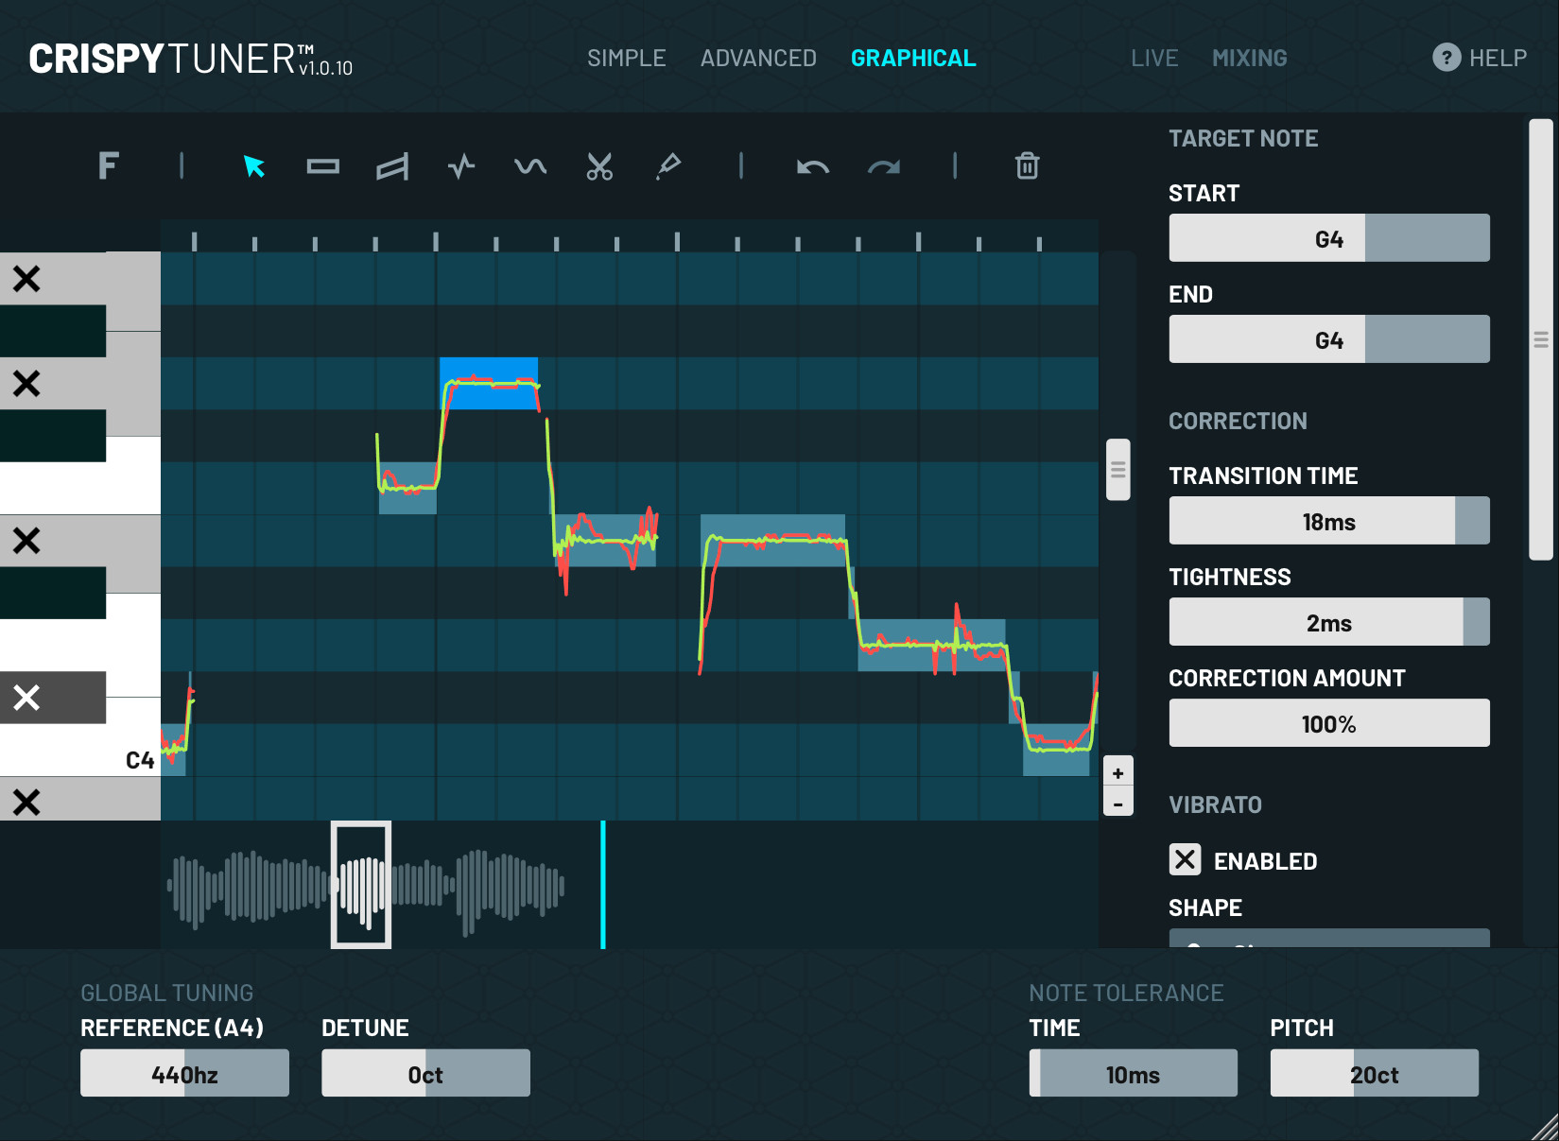
Task: Select the scissors cut tool
Action: click(599, 166)
